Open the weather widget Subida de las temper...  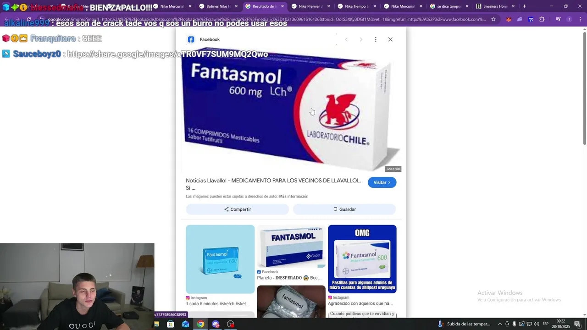(x=464, y=324)
